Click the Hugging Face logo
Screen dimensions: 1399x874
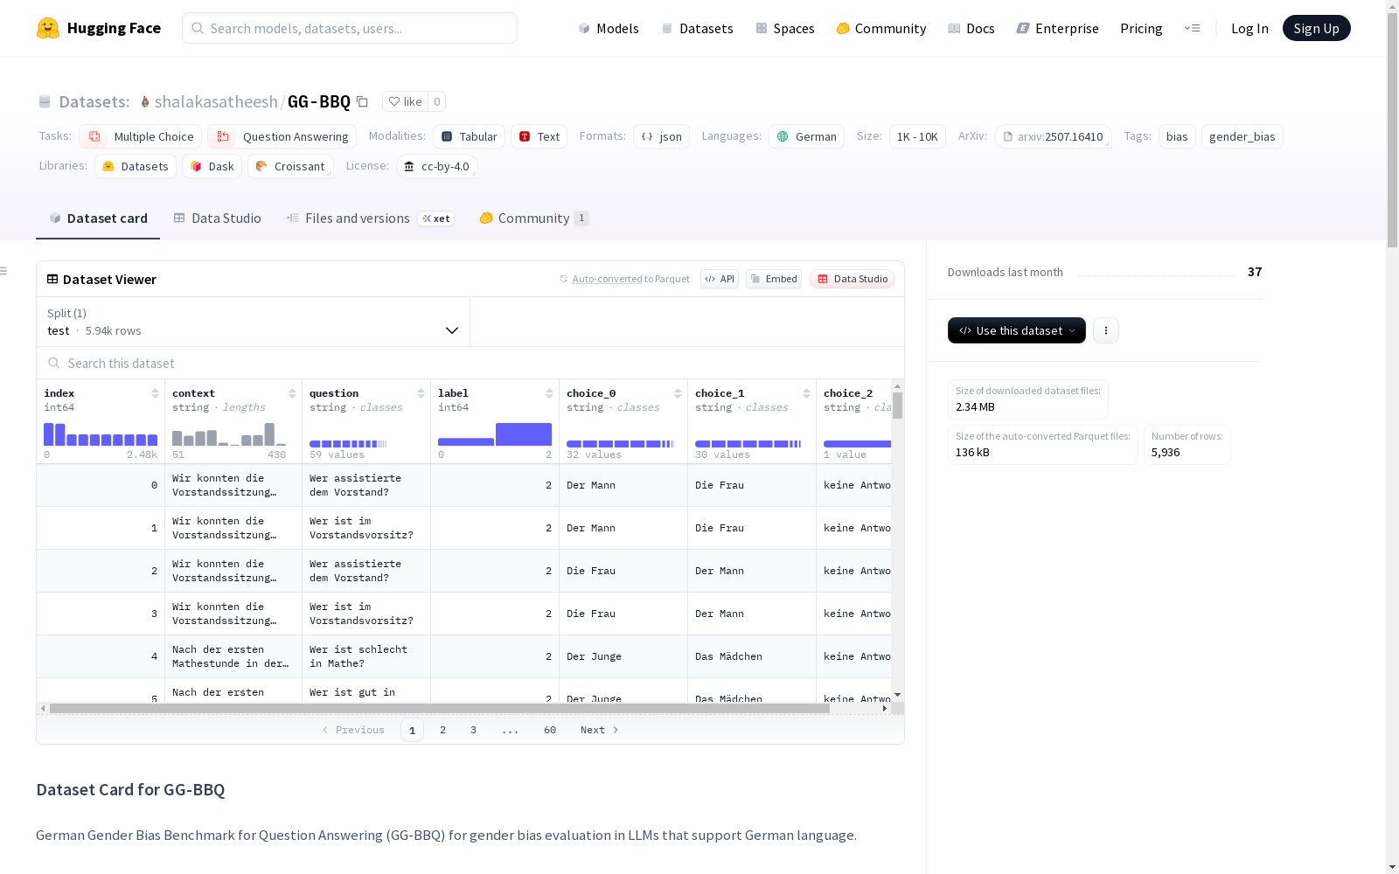coord(99,28)
